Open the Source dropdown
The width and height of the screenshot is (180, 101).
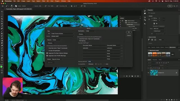57,40
